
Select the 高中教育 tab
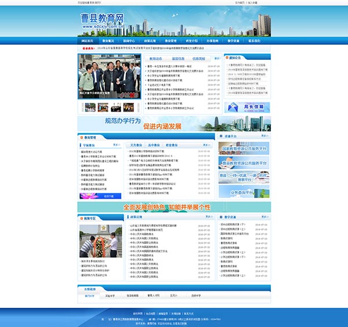(x=154, y=145)
